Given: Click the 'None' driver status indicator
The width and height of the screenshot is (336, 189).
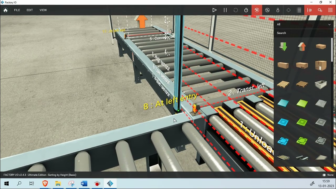Looking at the screenshot, I should (328, 175).
